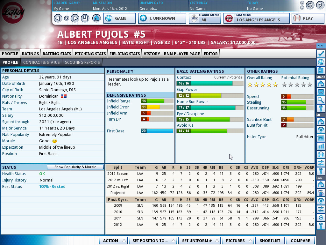Click the forward arrow navigation icon
The width and height of the screenshot is (326, 245).
pyautogui.click(x=75, y=19)
